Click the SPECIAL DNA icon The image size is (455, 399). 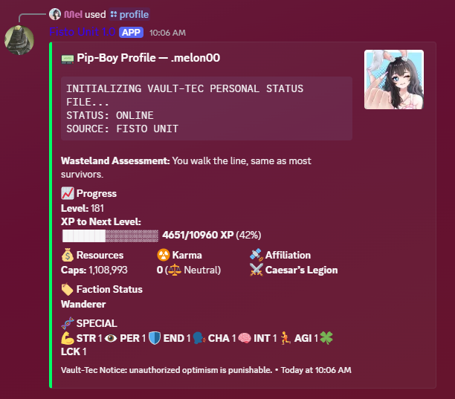(68, 323)
